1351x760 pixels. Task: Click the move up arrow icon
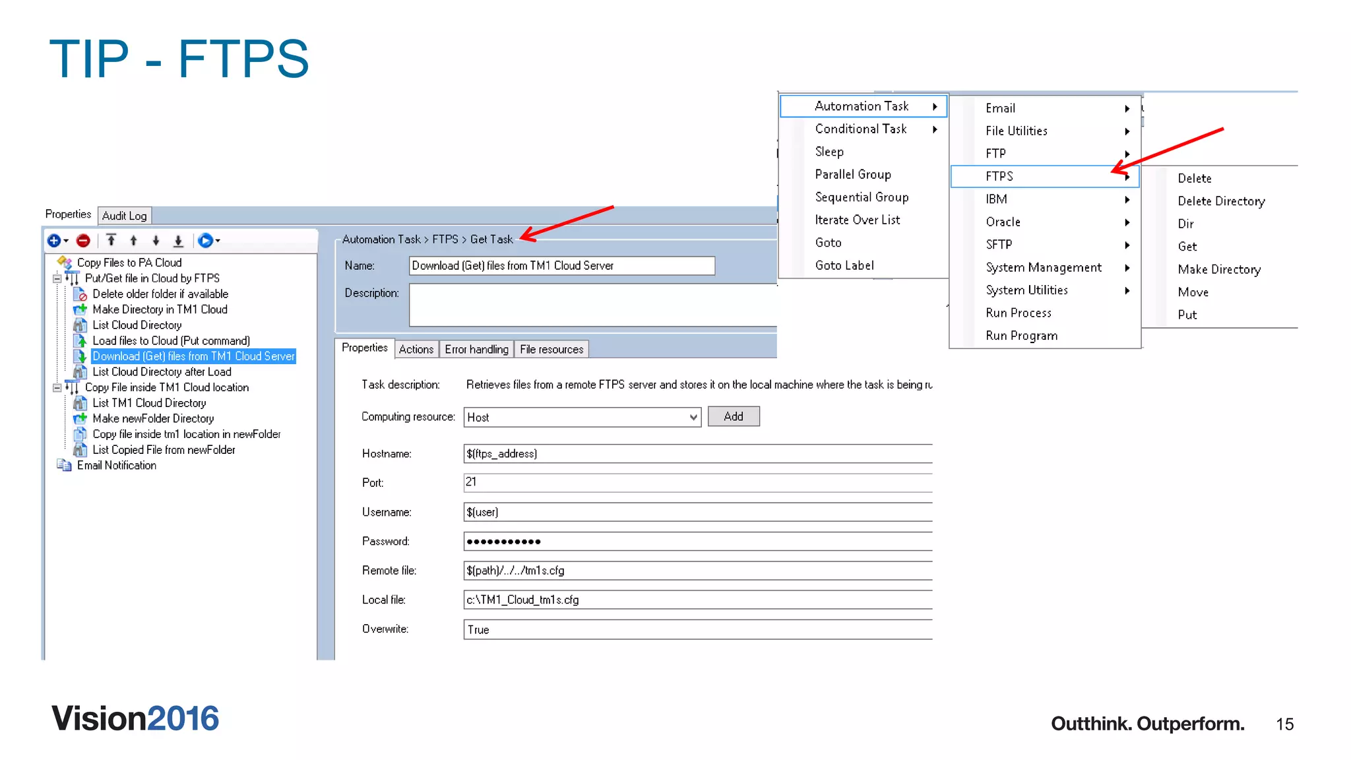(134, 241)
